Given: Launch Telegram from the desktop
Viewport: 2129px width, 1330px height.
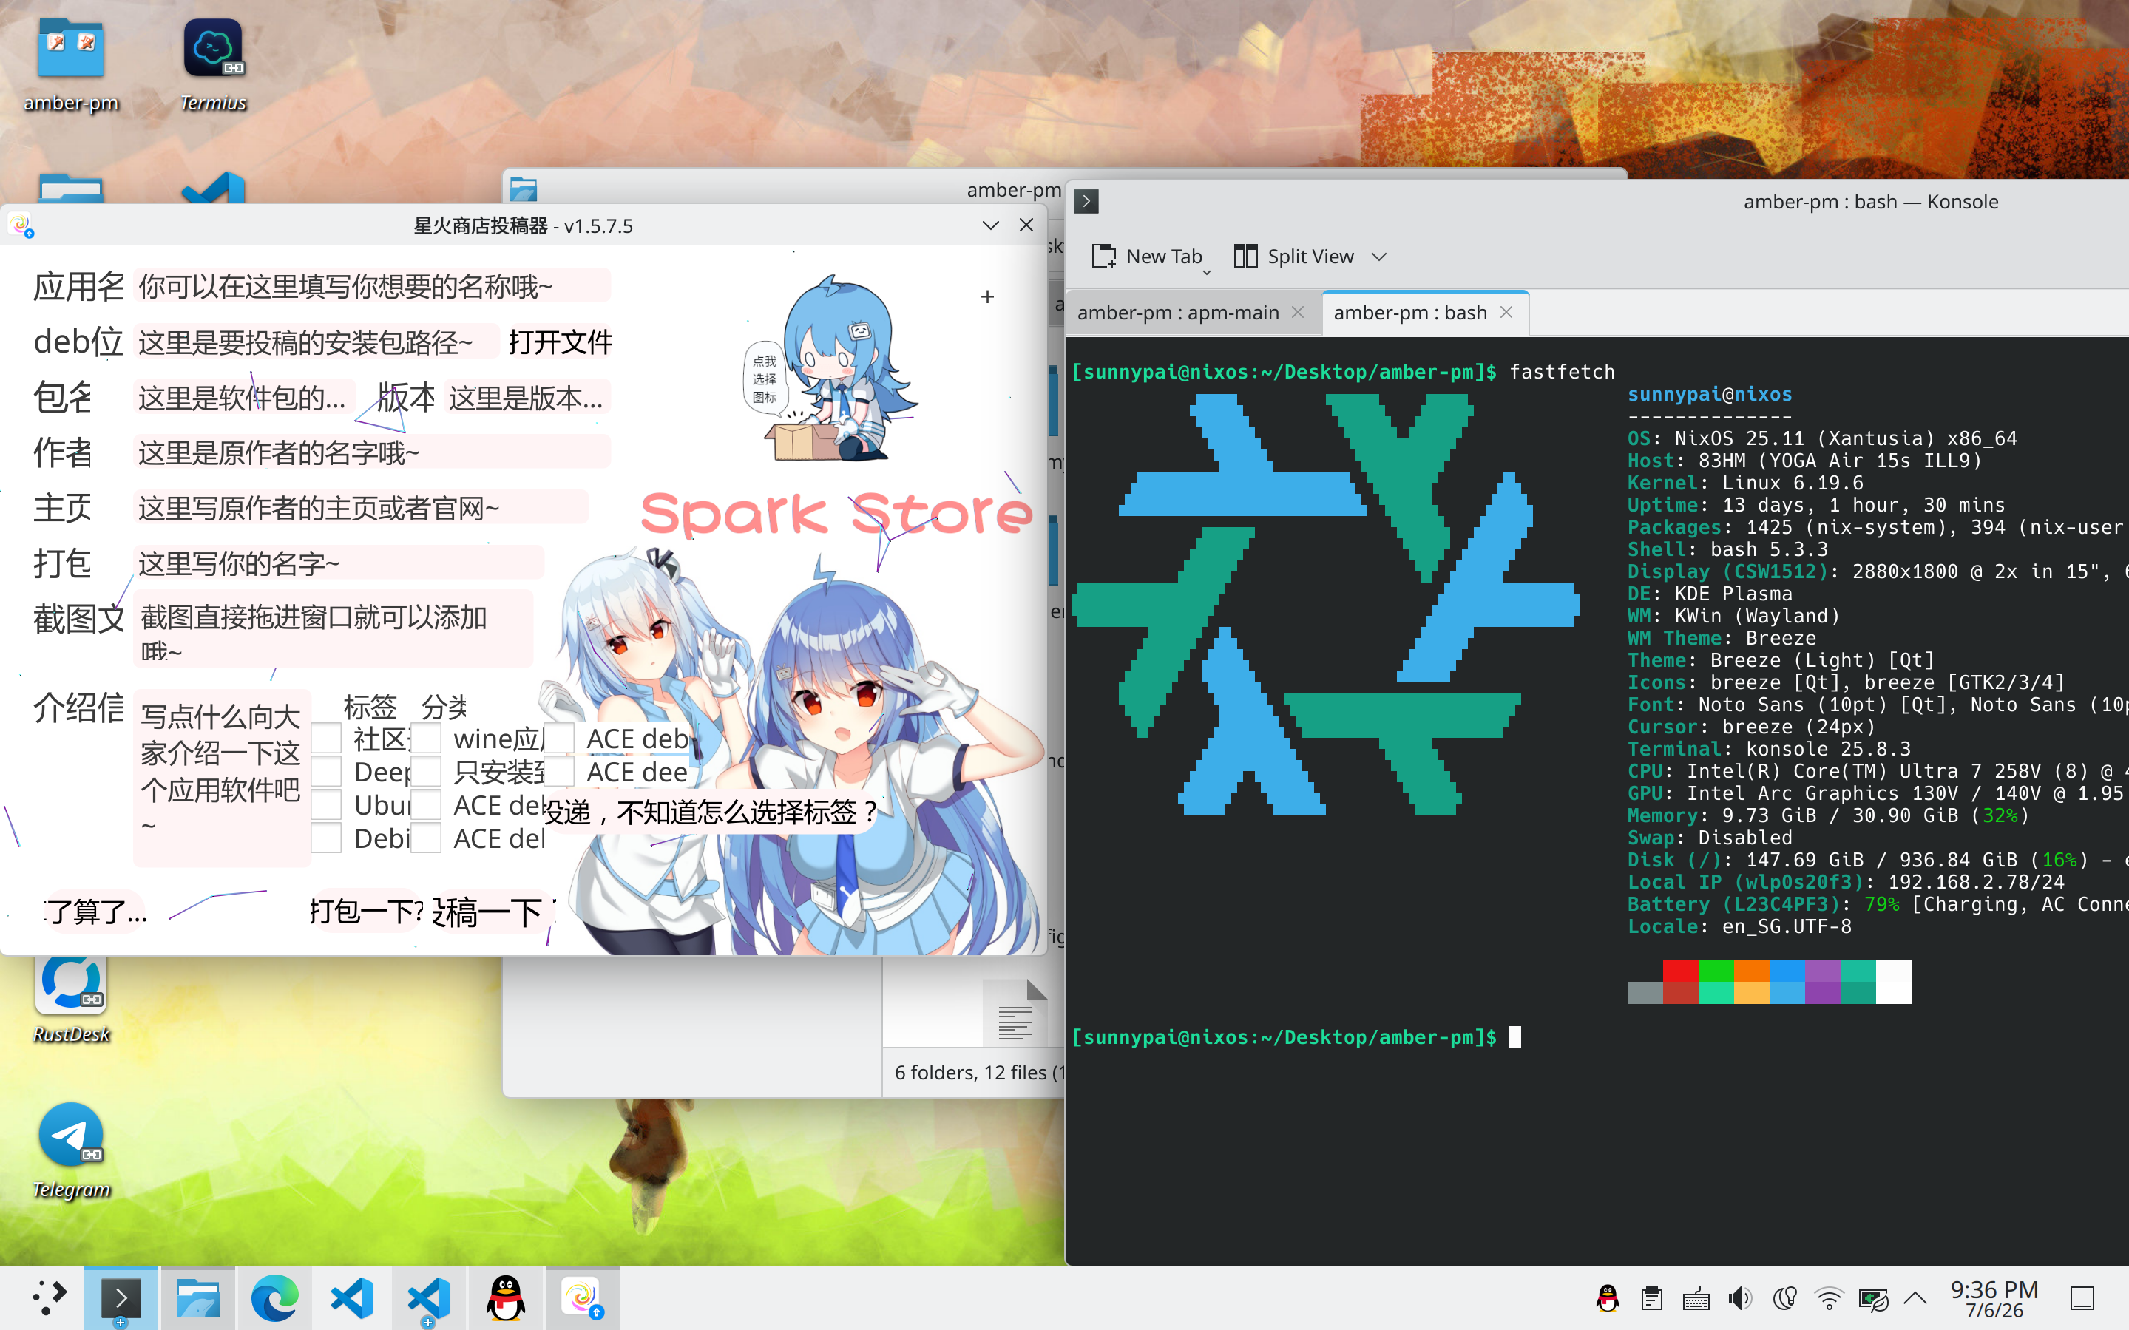Looking at the screenshot, I should pyautogui.click(x=71, y=1150).
